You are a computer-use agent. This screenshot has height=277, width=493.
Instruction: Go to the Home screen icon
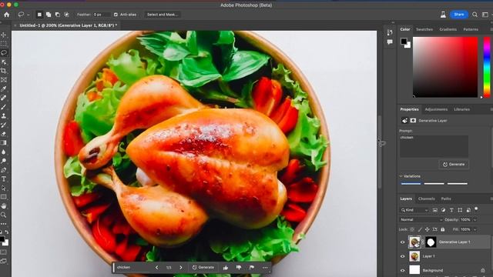pos(6,15)
